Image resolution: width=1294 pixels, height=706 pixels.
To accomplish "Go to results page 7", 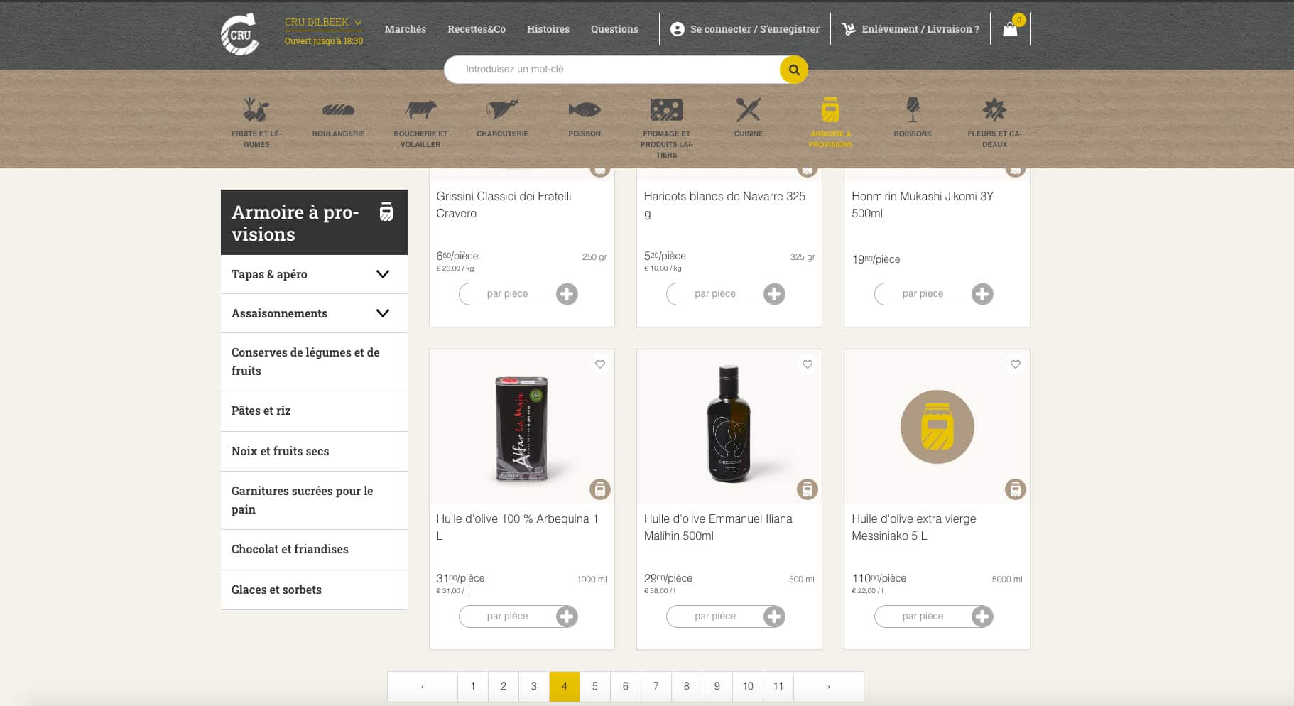I will point(656,686).
